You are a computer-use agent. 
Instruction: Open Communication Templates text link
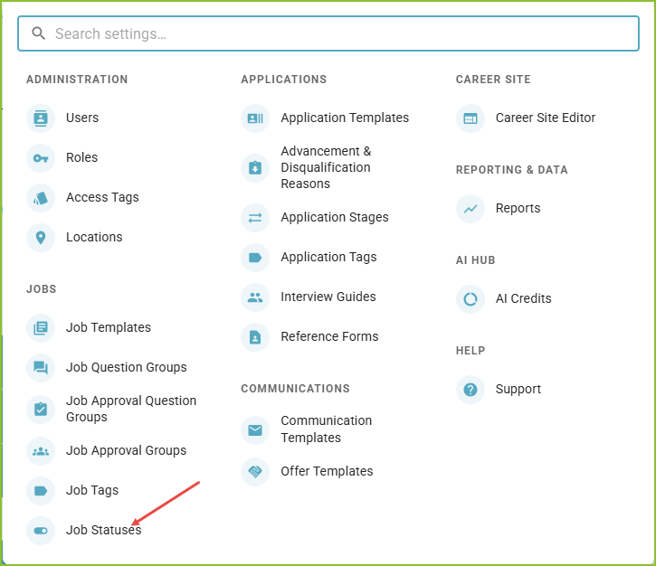[x=327, y=429]
